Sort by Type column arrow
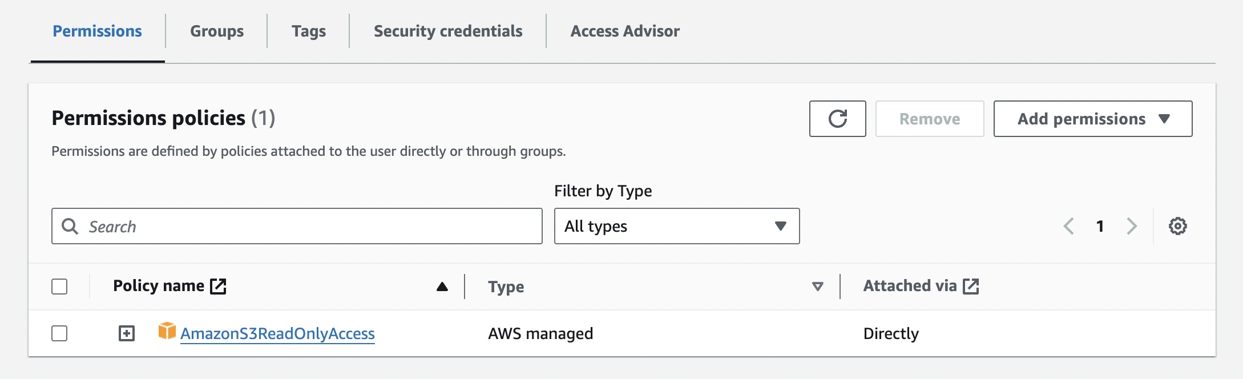This screenshot has height=379, width=1243. click(817, 287)
